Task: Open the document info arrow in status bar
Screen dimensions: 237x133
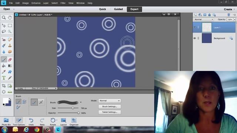Action: click(x=56, y=88)
